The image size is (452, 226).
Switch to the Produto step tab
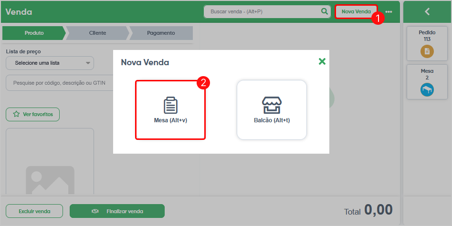click(34, 33)
